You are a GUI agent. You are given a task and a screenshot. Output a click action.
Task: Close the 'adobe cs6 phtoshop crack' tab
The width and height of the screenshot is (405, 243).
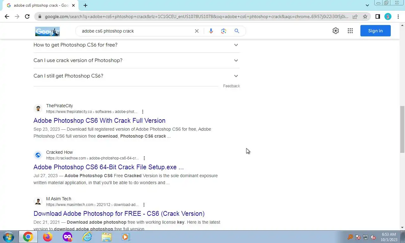pos(73,5)
